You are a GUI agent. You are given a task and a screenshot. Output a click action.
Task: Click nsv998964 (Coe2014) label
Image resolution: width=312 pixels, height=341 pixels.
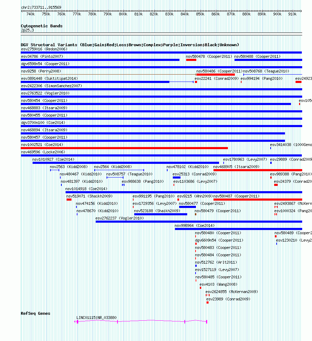(195, 225)
